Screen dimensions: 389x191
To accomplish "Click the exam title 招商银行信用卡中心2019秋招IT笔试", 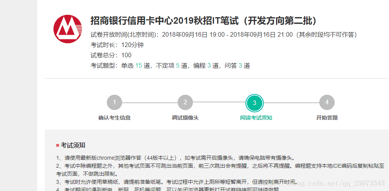I will click(x=203, y=21).
